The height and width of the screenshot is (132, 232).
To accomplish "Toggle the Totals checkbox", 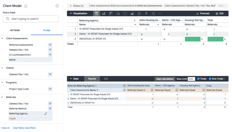I will 198,79.
